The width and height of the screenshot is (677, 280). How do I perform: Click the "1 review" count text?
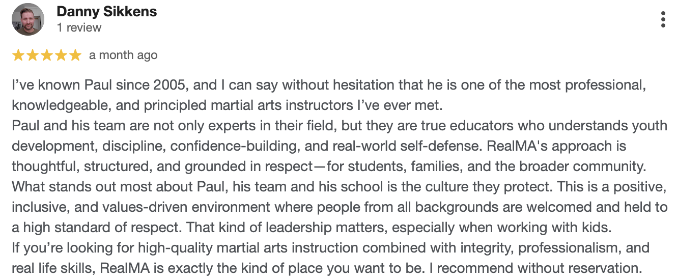79,27
